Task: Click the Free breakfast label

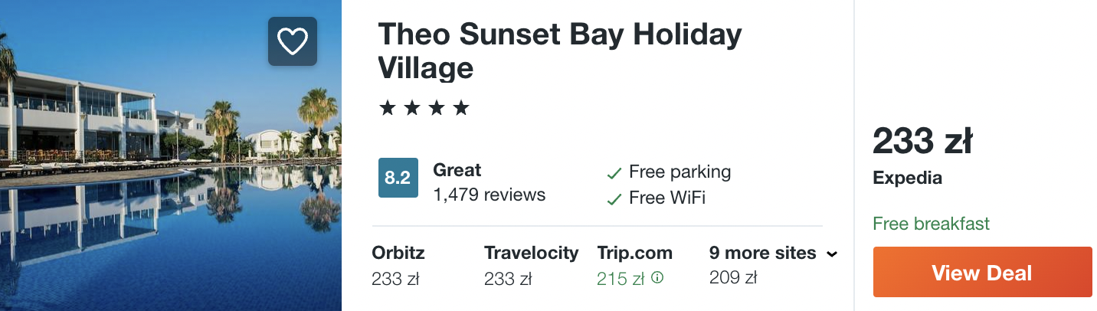Action: click(931, 224)
